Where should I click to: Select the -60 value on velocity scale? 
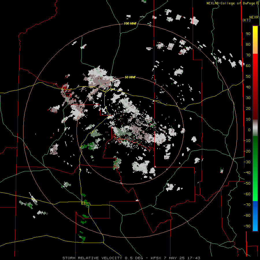[x=247, y=194]
